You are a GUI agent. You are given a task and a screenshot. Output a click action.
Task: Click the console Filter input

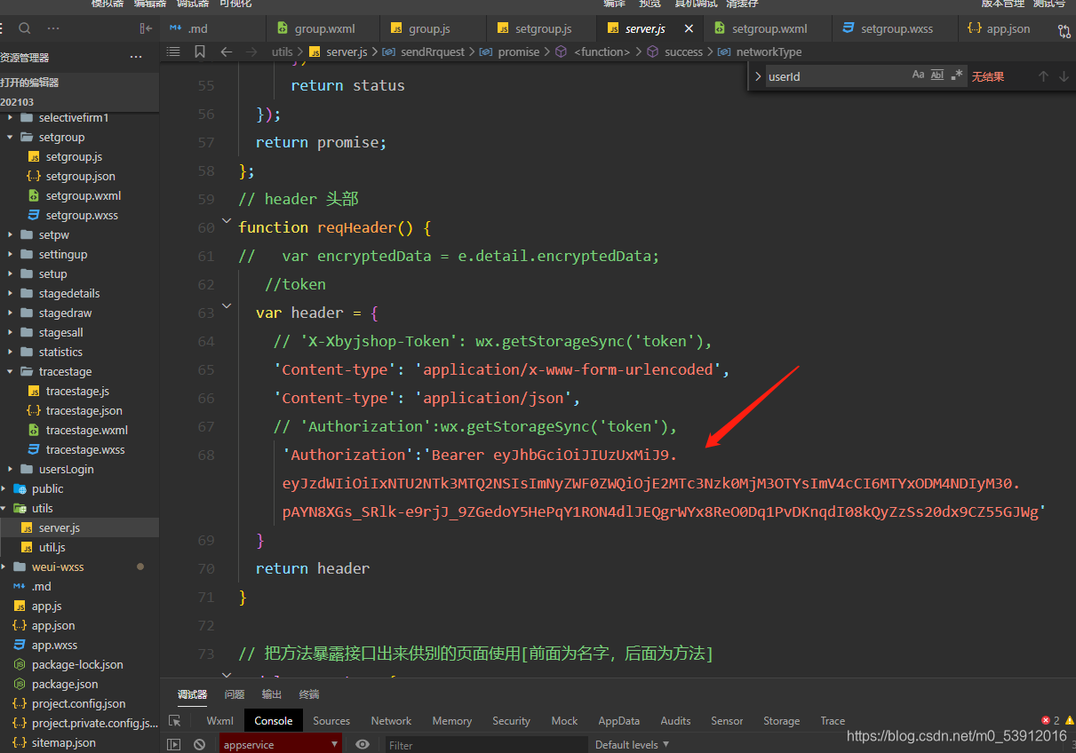(485, 745)
